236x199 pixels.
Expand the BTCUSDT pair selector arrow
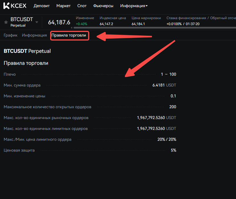(x=36, y=22)
